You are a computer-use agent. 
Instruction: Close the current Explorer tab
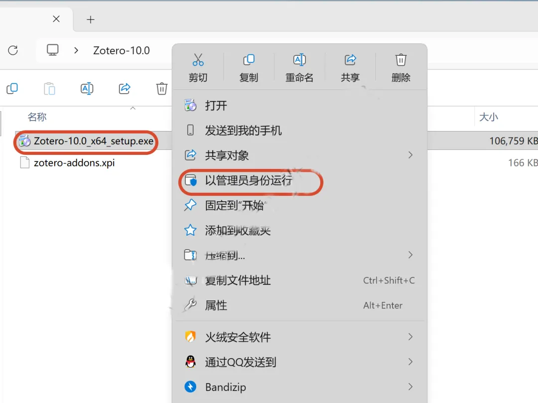pos(56,19)
